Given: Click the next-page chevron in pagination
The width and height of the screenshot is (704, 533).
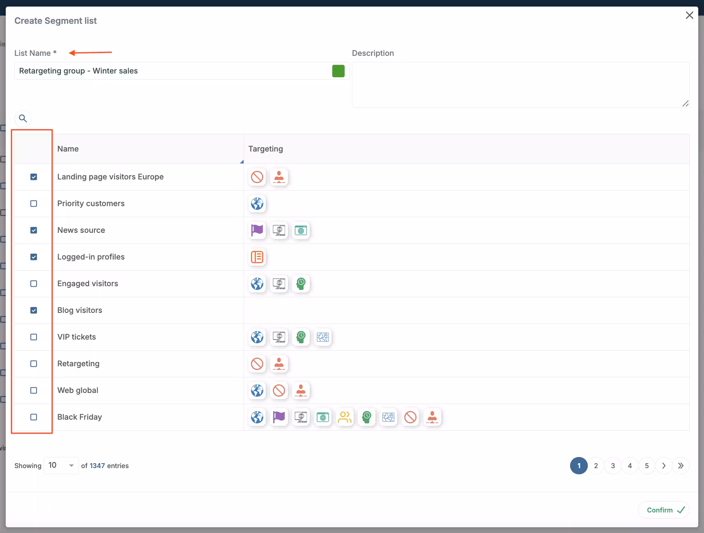Looking at the screenshot, I should coord(664,465).
